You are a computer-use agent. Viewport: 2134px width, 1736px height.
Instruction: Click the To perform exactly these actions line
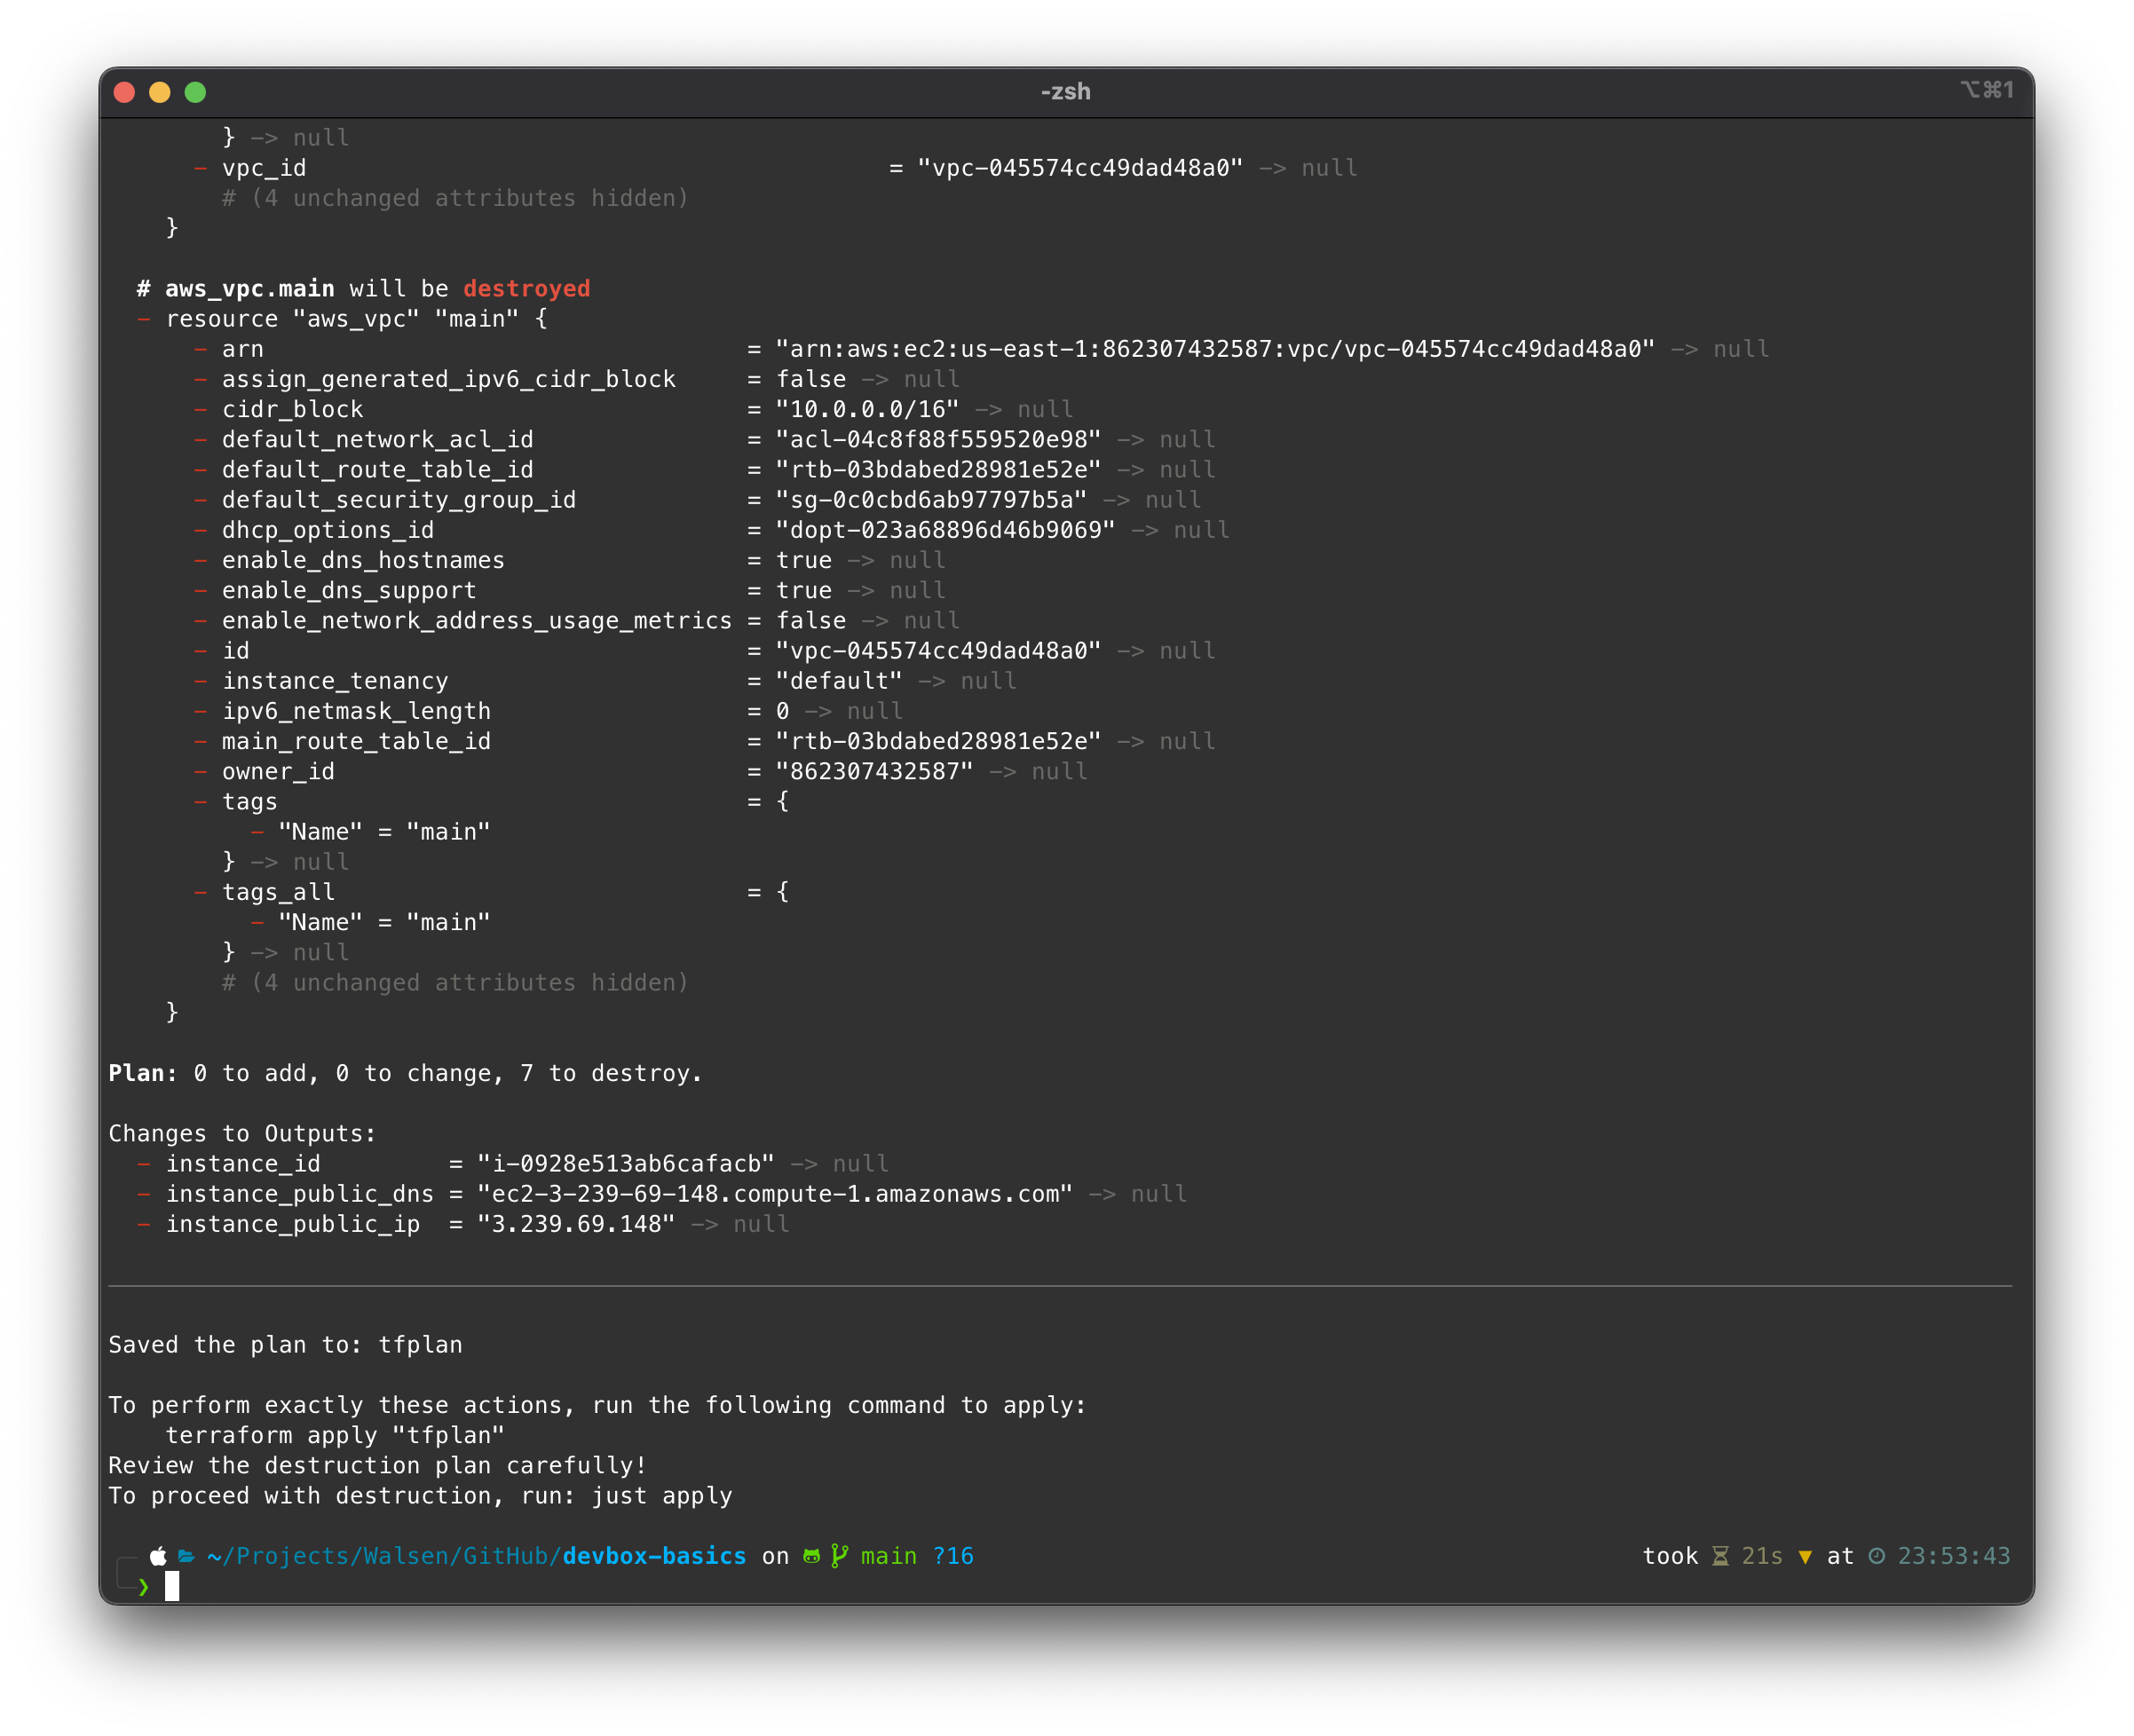(x=597, y=1405)
